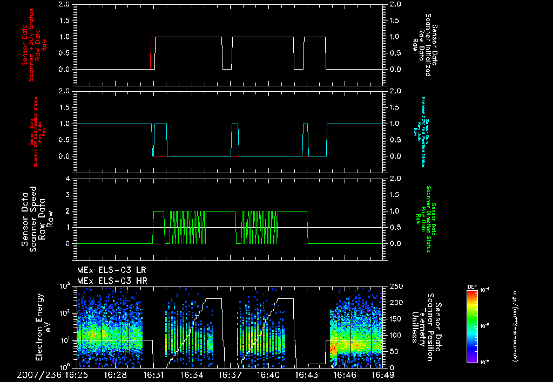Select the 16:46 time axis label
The image size is (553, 382).
pyautogui.click(x=345, y=376)
